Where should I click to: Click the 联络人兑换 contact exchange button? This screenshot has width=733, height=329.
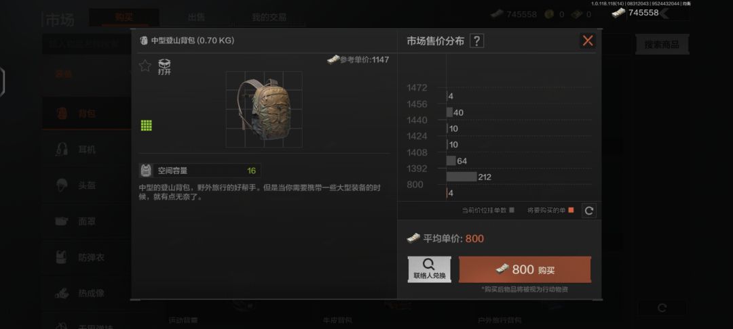429,269
